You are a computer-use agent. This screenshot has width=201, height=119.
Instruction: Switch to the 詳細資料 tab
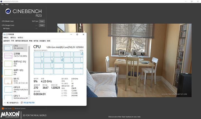pos(43,41)
